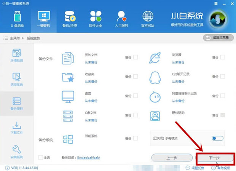Click 上一步 button
The image size is (236, 171).
point(172,158)
